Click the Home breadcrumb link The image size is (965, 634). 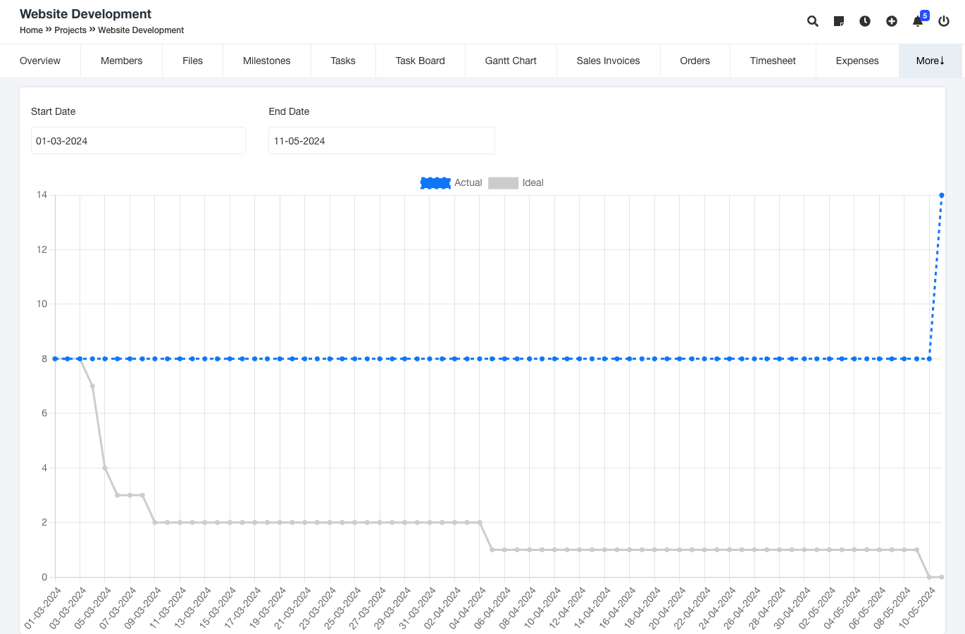click(x=31, y=30)
